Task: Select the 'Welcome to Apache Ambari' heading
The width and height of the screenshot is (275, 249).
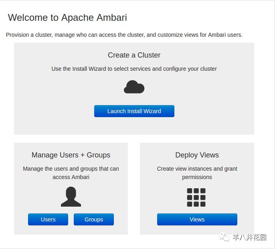Action: pos(67,18)
